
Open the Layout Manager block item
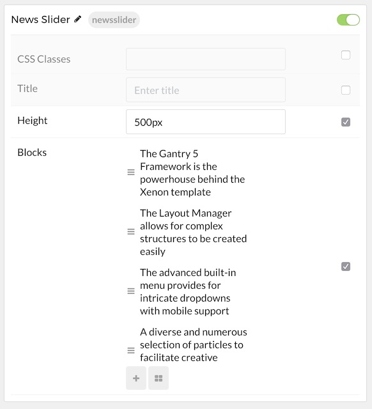point(193,232)
